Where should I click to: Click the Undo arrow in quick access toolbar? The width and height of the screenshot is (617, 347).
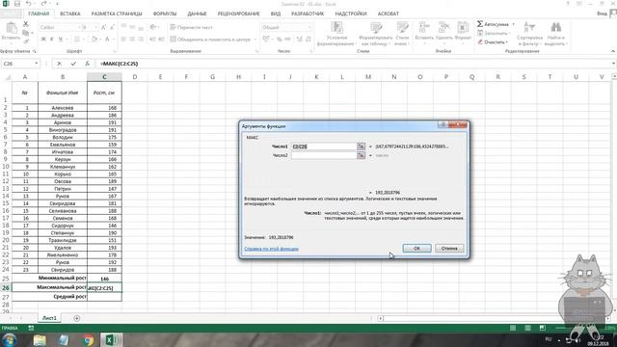28,4
